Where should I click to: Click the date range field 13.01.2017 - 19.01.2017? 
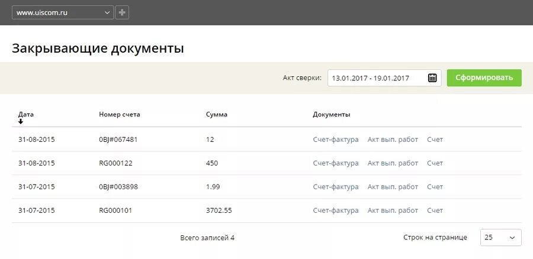[384, 77]
